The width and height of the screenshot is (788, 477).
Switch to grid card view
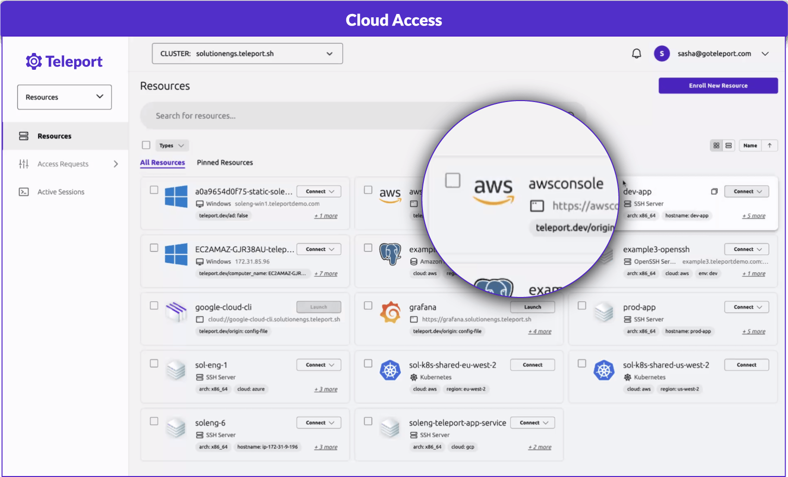point(716,145)
